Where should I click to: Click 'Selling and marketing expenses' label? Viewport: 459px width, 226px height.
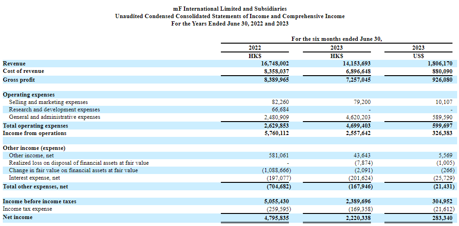[48, 102]
